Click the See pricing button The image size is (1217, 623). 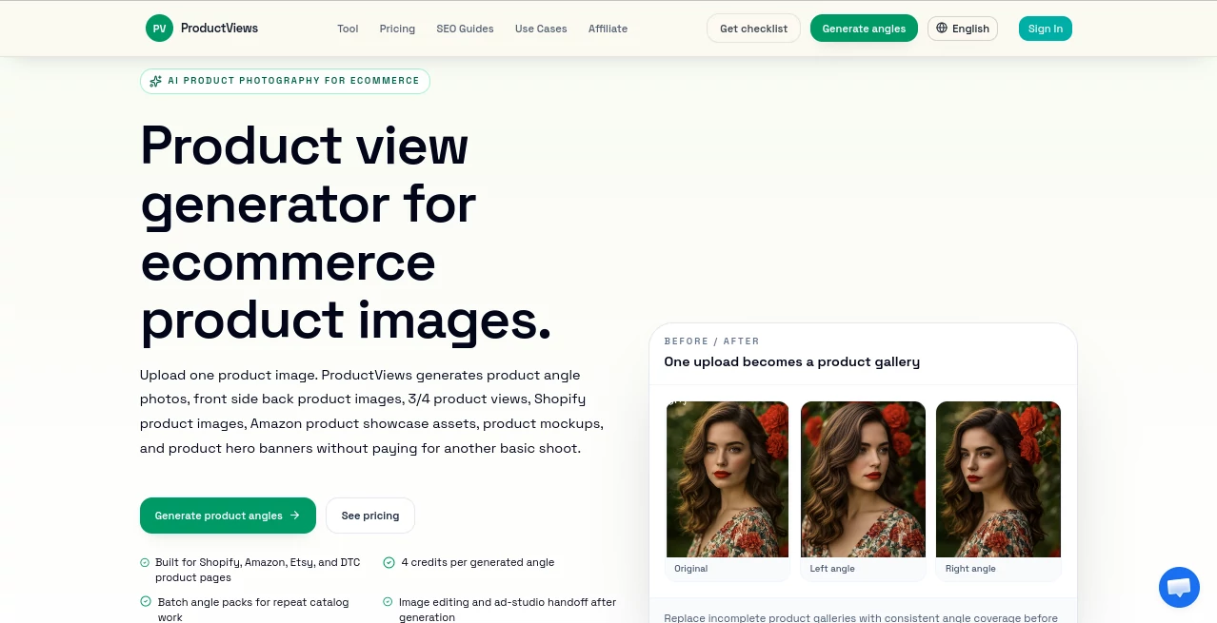point(370,516)
